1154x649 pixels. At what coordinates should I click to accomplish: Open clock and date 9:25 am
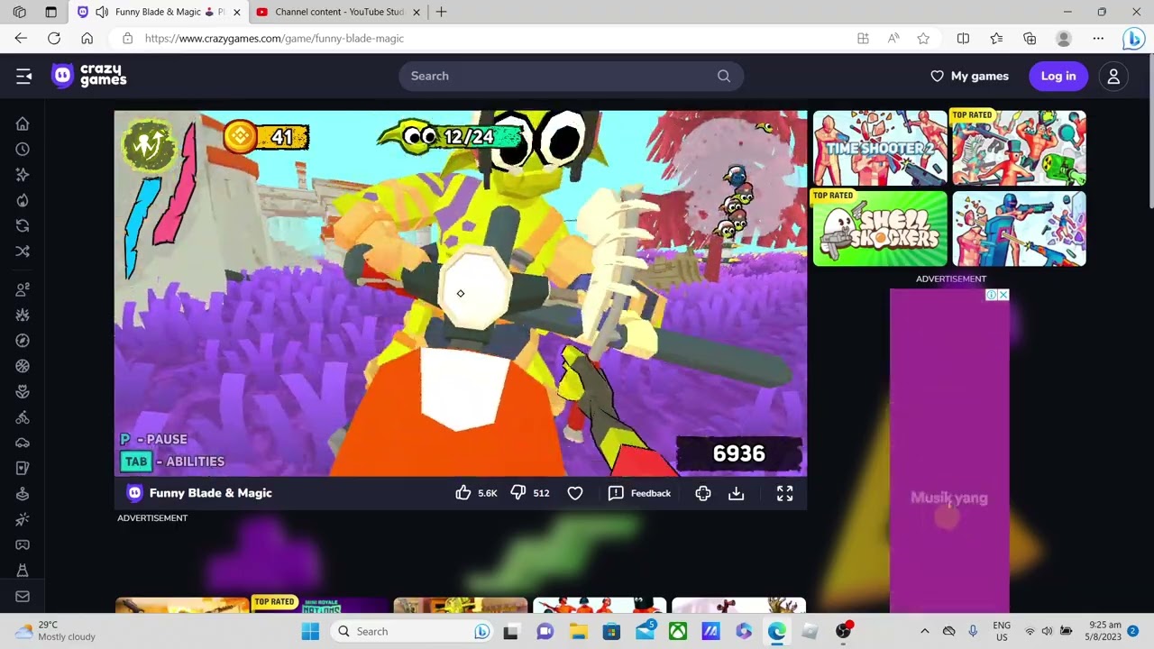pyautogui.click(x=1104, y=631)
